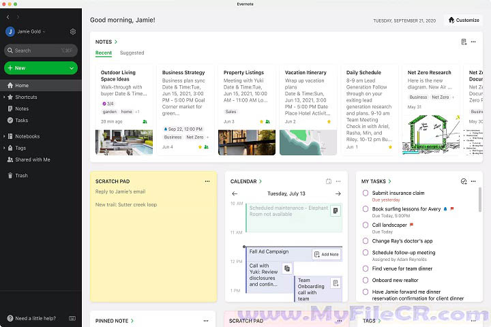
Task: Open the Calendar widget more options
Action: pyautogui.click(x=338, y=181)
